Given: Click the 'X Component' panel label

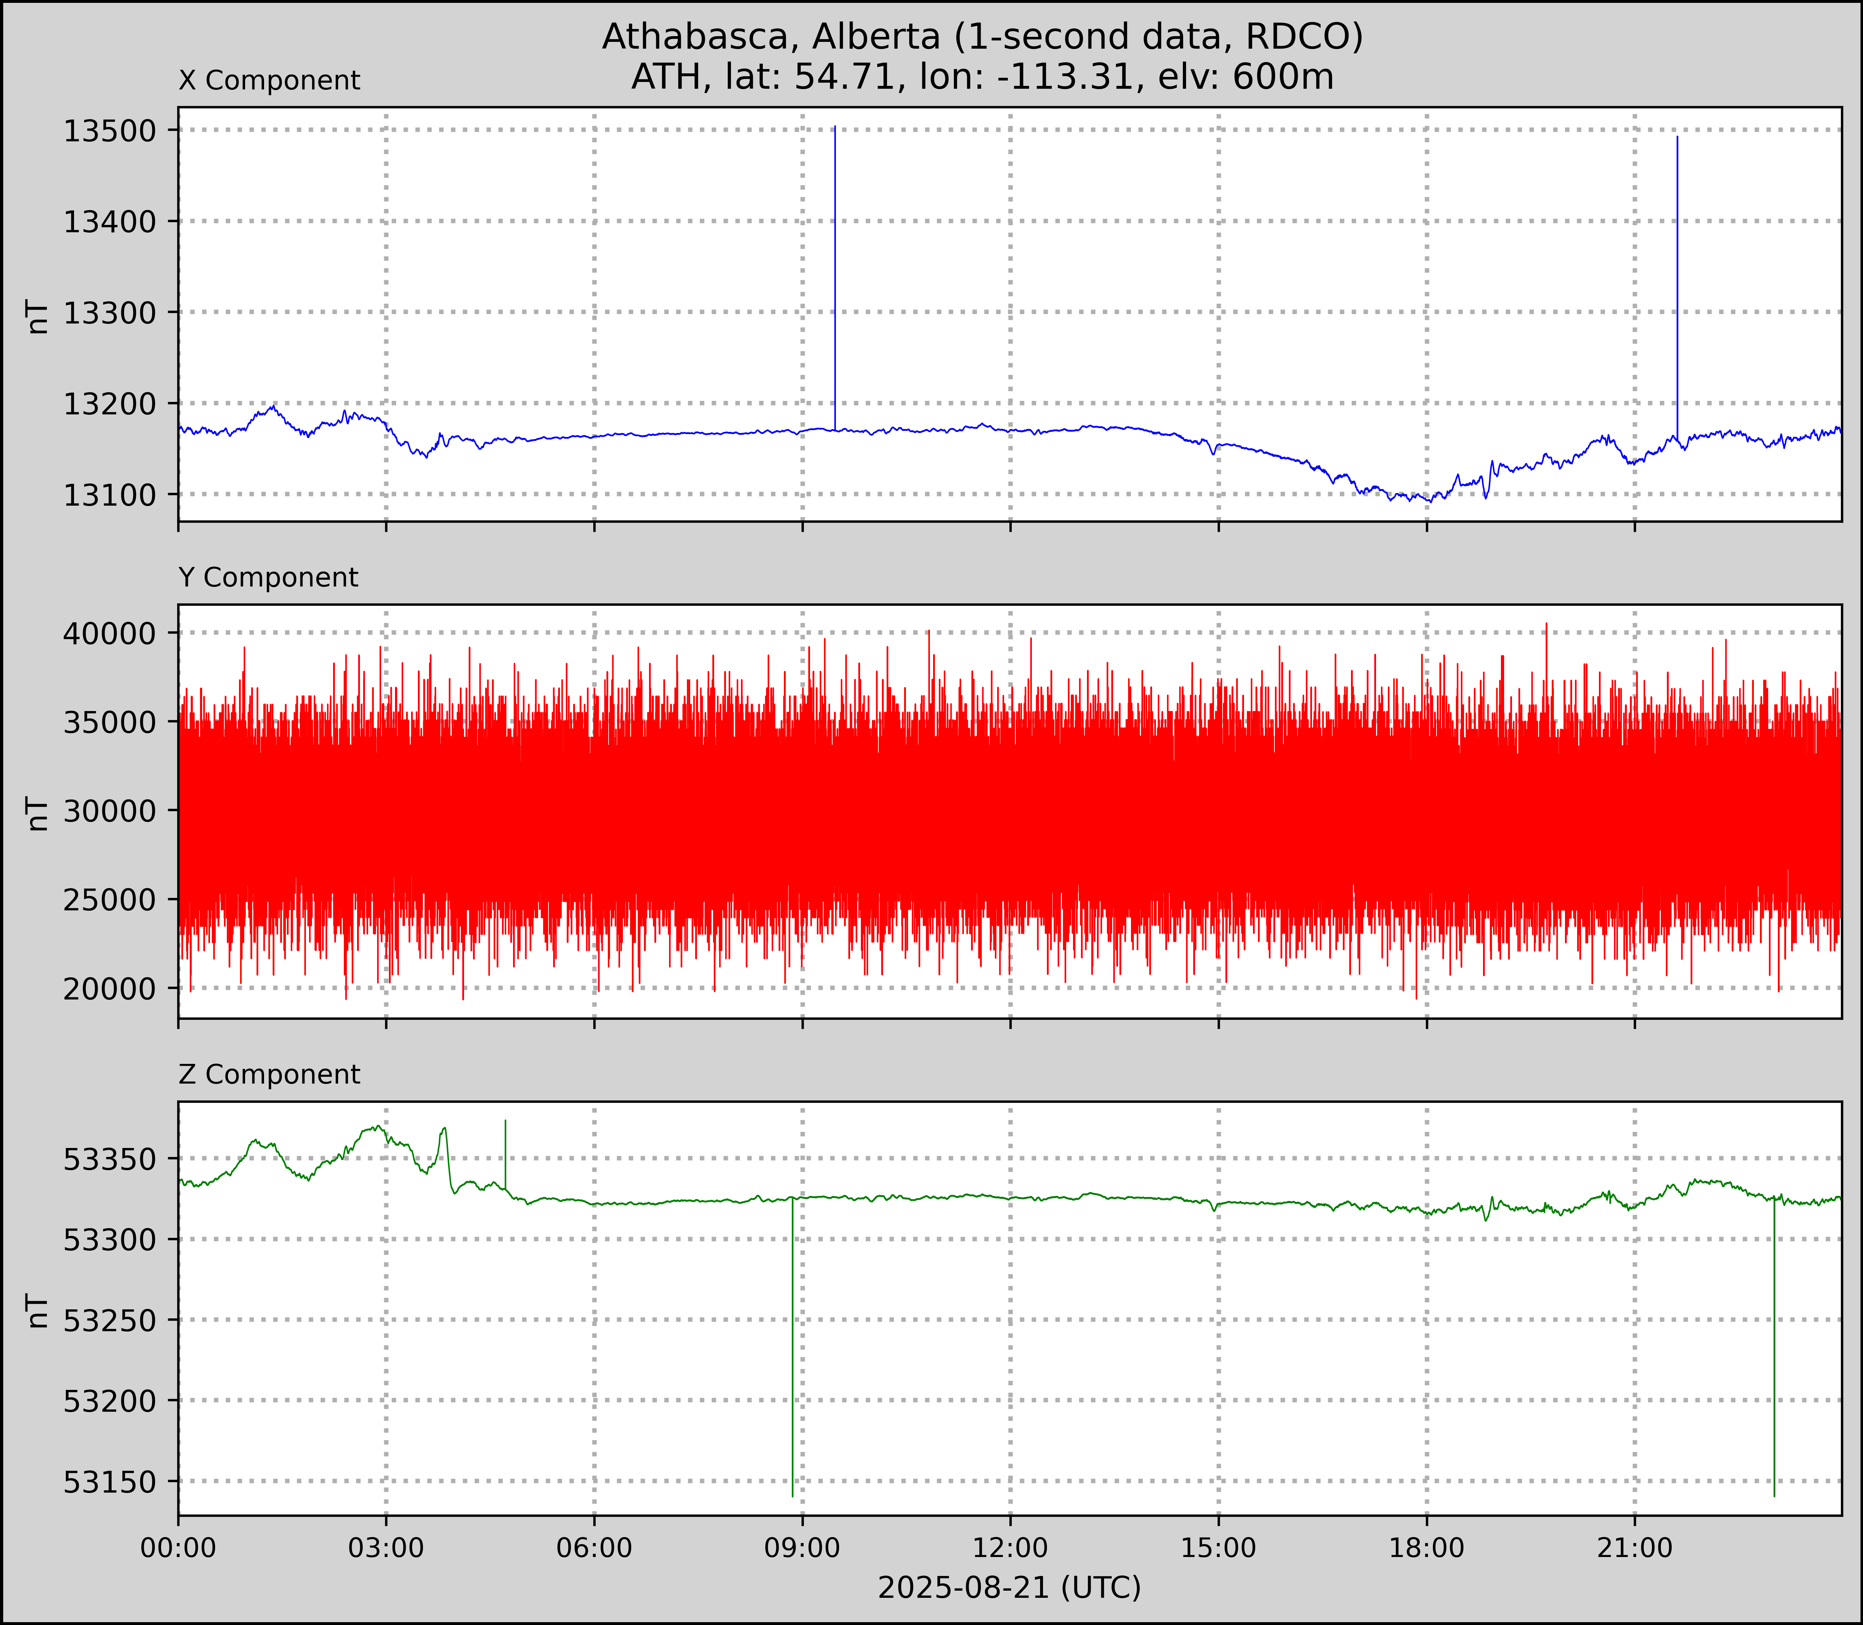Looking at the screenshot, I should (x=269, y=81).
